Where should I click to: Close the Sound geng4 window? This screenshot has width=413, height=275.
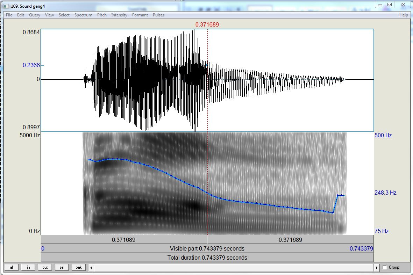click(403, 5)
